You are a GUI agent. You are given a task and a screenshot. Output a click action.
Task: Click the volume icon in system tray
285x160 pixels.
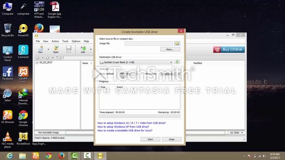coord(264,156)
